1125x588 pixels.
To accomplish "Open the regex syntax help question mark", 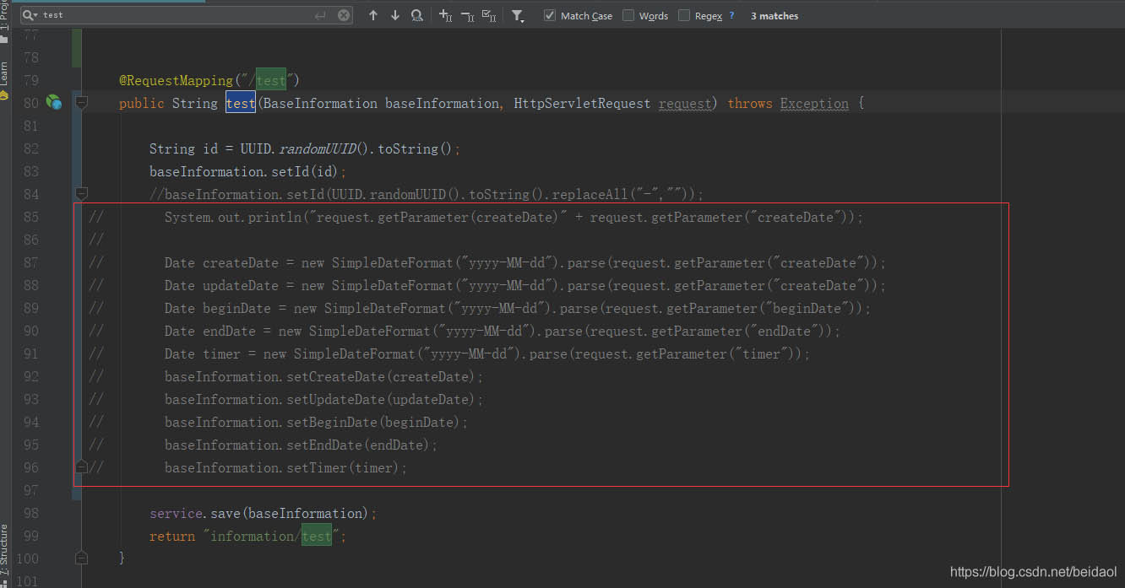I will click(731, 15).
